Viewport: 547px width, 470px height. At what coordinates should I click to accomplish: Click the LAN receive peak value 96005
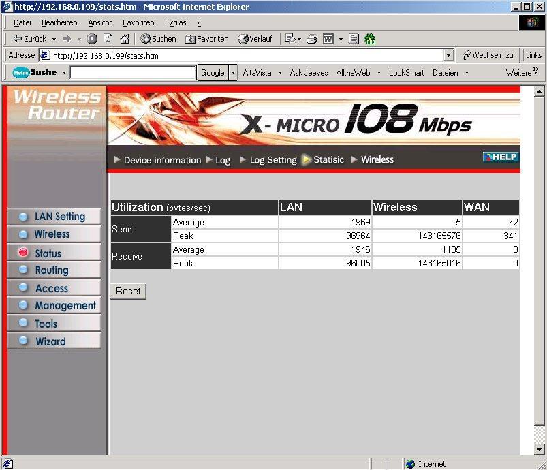[x=358, y=263]
